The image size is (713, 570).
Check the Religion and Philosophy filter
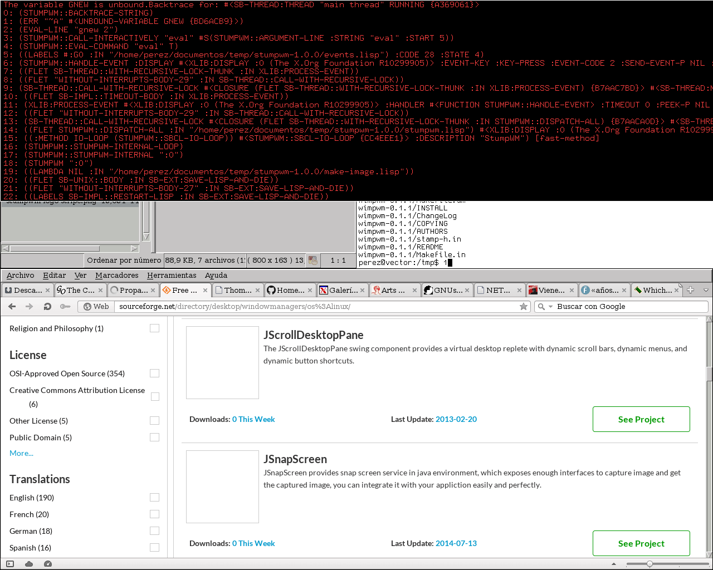[x=154, y=328]
